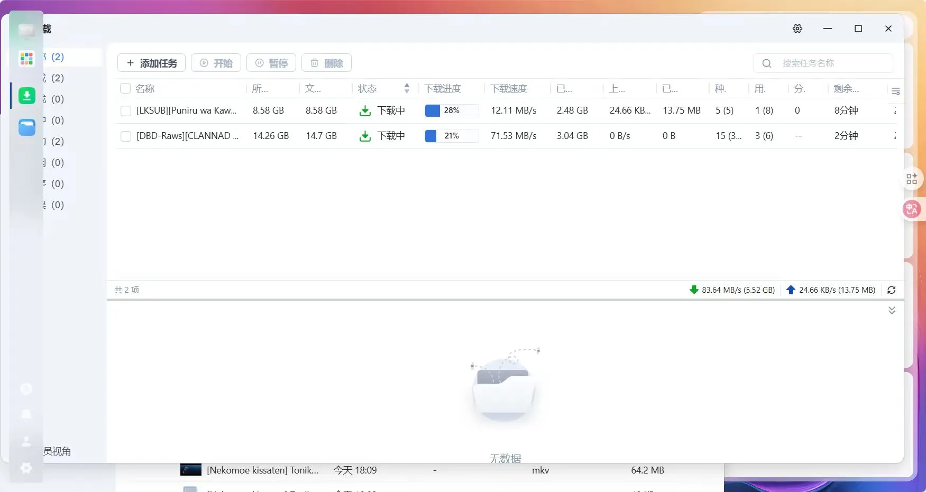Screen dimensions: 926x492
Task: Click video thumbnail of Nekomoe kissaten file behind
Action: tap(191, 470)
